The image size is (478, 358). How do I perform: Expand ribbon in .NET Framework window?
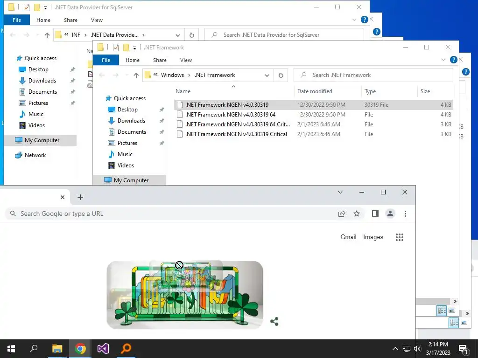click(443, 60)
